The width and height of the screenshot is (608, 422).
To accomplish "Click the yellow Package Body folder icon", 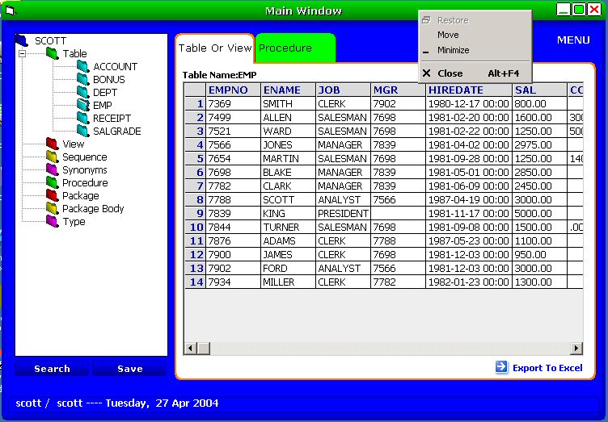I will 52,208.
